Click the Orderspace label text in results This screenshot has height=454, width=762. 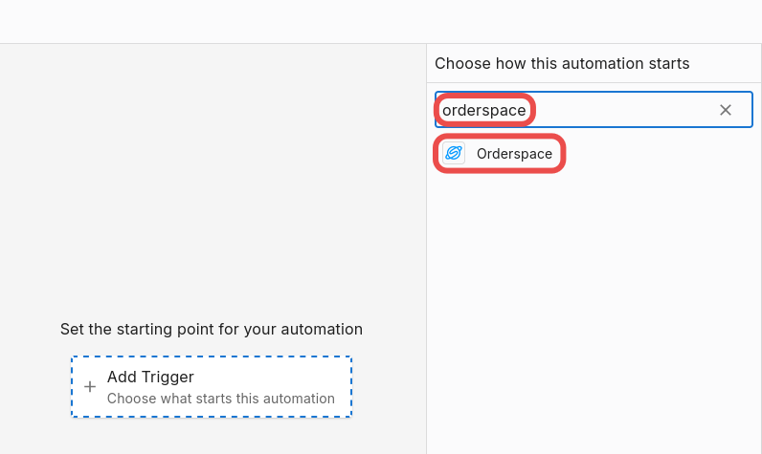pos(514,154)
